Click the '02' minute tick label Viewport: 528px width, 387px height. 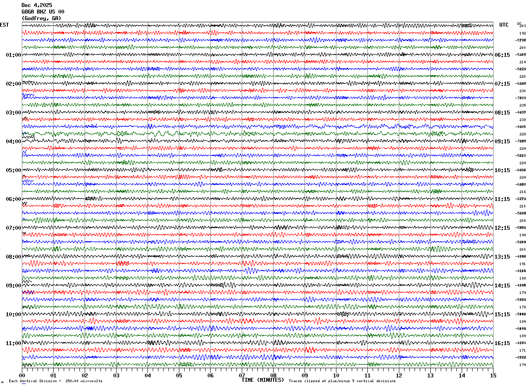pos(85,375)
